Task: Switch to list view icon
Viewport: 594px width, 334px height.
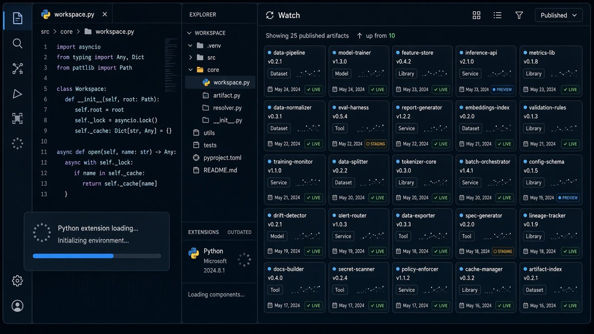Action: coord(497,15)
